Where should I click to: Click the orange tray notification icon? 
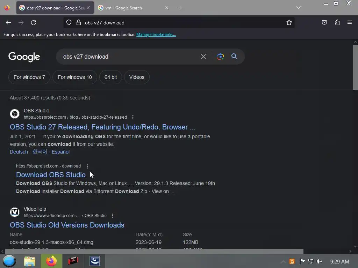click(292, 261)
